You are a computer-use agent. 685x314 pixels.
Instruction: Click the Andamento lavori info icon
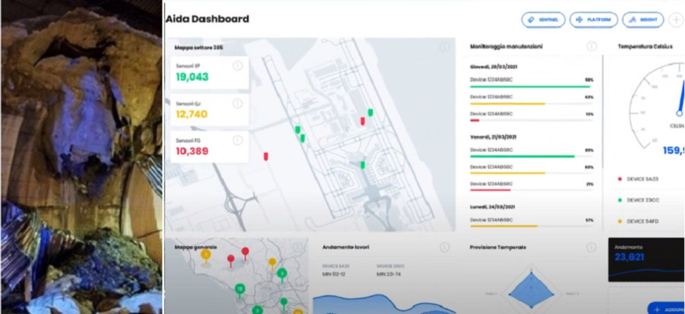coord(445,247)
